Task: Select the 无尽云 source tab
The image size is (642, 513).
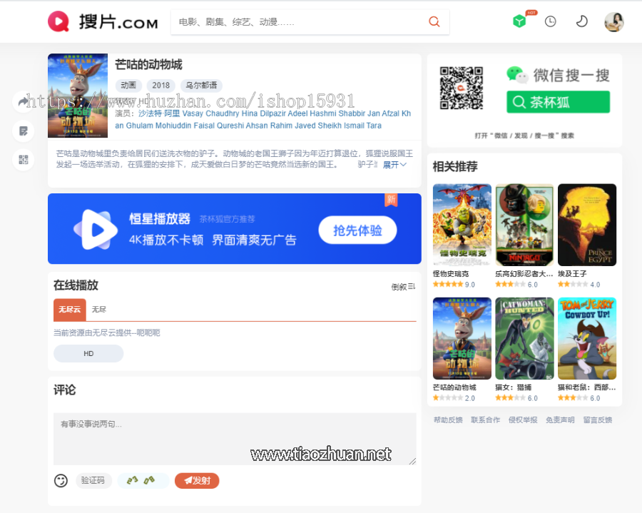Action: tap(69, 310)
